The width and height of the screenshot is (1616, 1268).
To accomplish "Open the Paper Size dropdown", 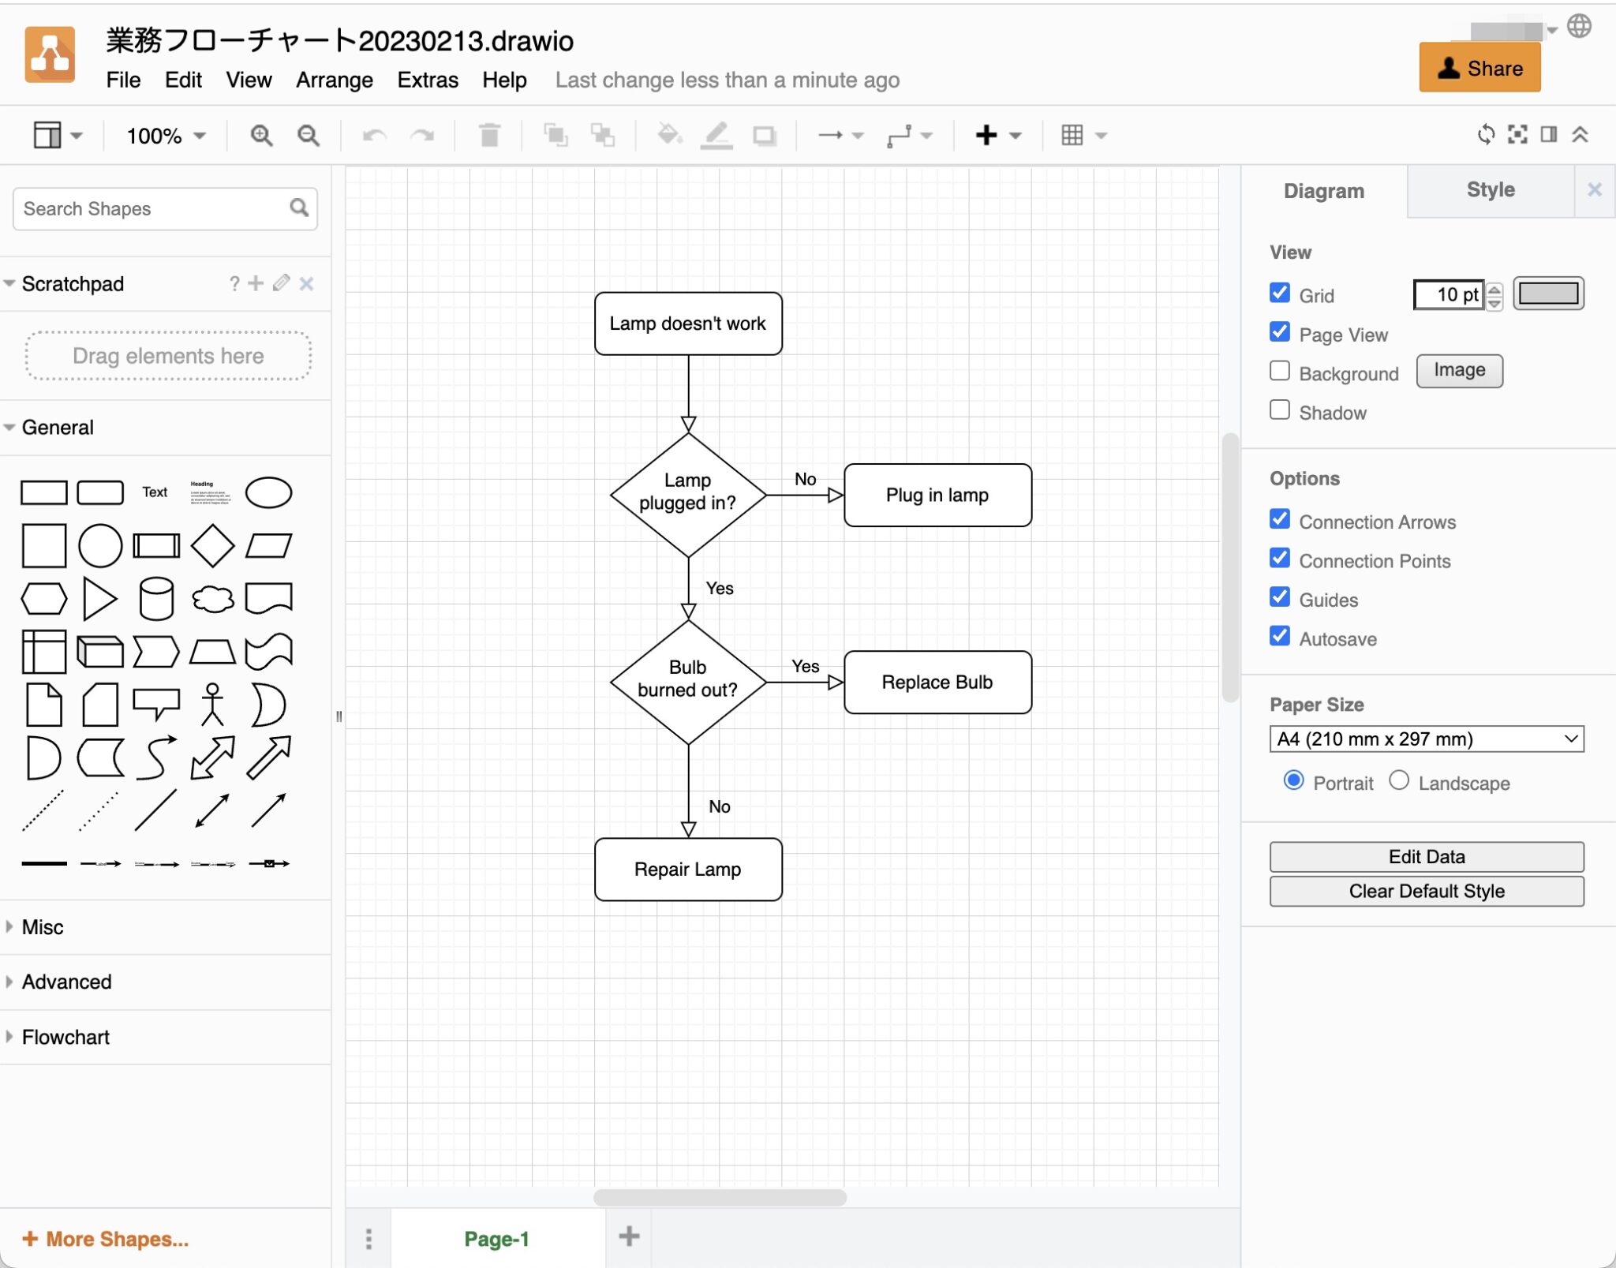I will click(1426, 739).
